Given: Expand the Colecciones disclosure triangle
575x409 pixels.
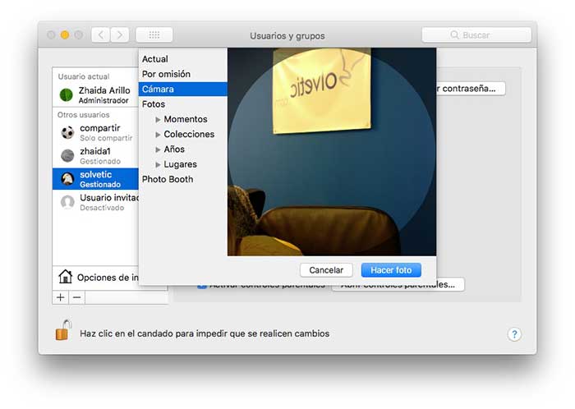Looking at the screenshot, I should tap(158, 135).
